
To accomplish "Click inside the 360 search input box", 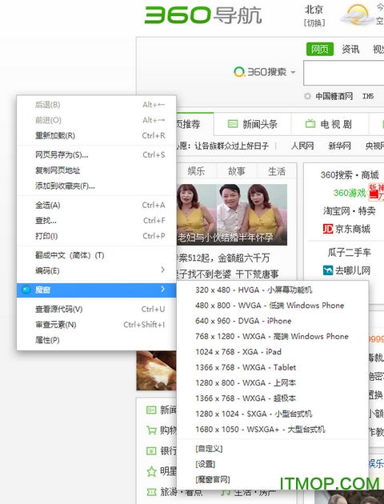I will coord(344,73).
